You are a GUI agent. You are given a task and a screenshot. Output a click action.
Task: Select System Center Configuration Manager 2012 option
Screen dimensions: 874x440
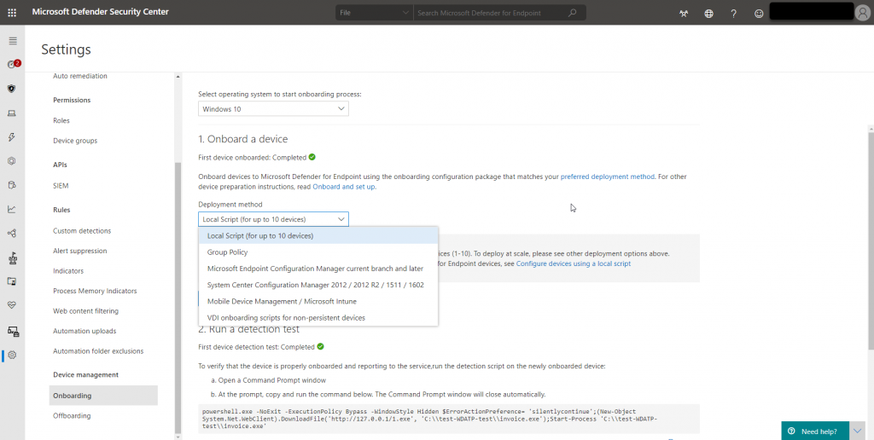click(318, 285)
